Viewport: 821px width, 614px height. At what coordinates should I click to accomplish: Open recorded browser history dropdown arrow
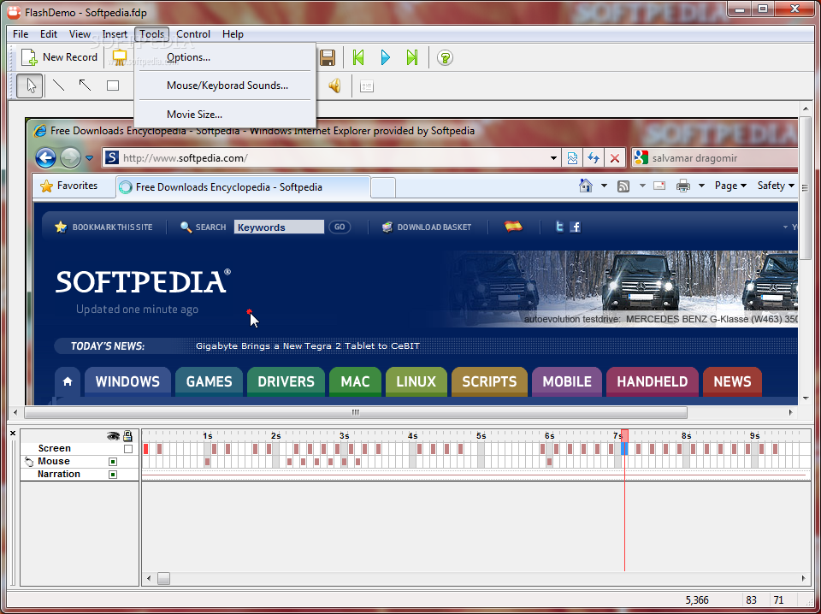click(x=90, y=158)
